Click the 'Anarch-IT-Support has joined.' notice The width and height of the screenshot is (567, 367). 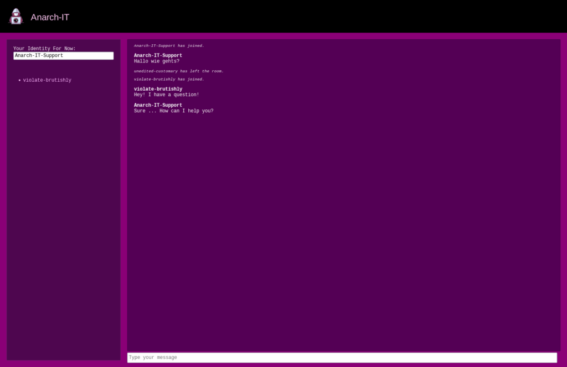point(169,46)
